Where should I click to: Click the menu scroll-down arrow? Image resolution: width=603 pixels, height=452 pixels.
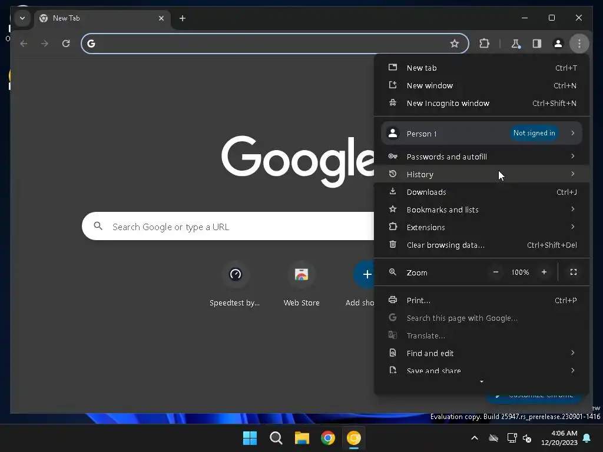[482, 381]
